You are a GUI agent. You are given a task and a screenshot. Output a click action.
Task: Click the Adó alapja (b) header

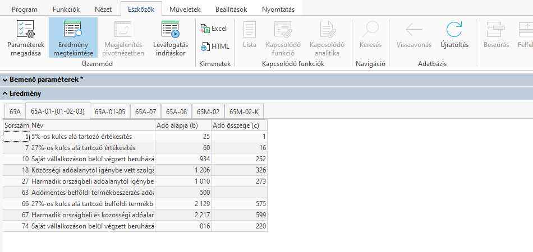[183, 125]
